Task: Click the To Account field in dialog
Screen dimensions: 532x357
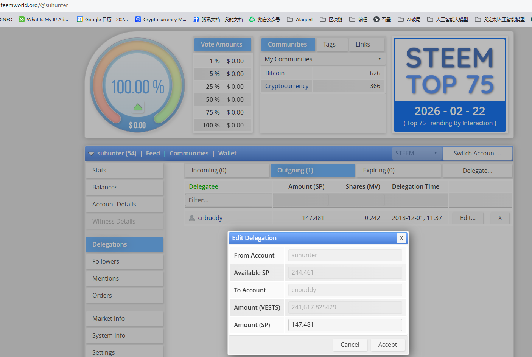Action: (x=345, y=290)
